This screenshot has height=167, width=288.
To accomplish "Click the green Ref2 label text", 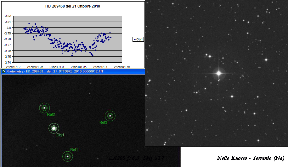I will (x=51, y=114).
